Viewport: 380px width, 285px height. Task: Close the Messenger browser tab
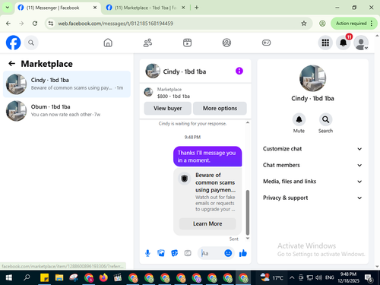(95, 8)
